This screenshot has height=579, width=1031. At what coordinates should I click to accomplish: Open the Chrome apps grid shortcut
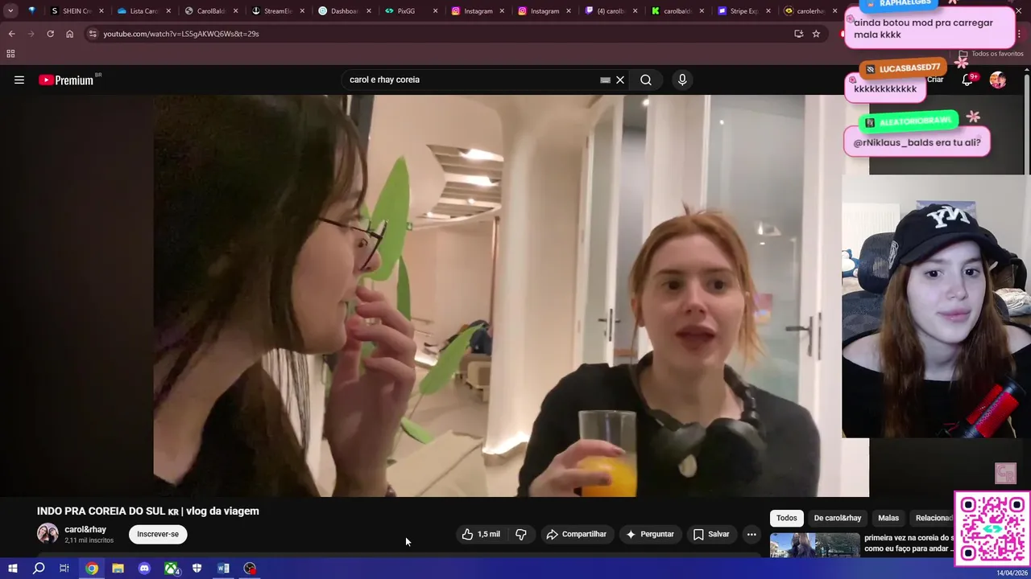click(10, 54)
